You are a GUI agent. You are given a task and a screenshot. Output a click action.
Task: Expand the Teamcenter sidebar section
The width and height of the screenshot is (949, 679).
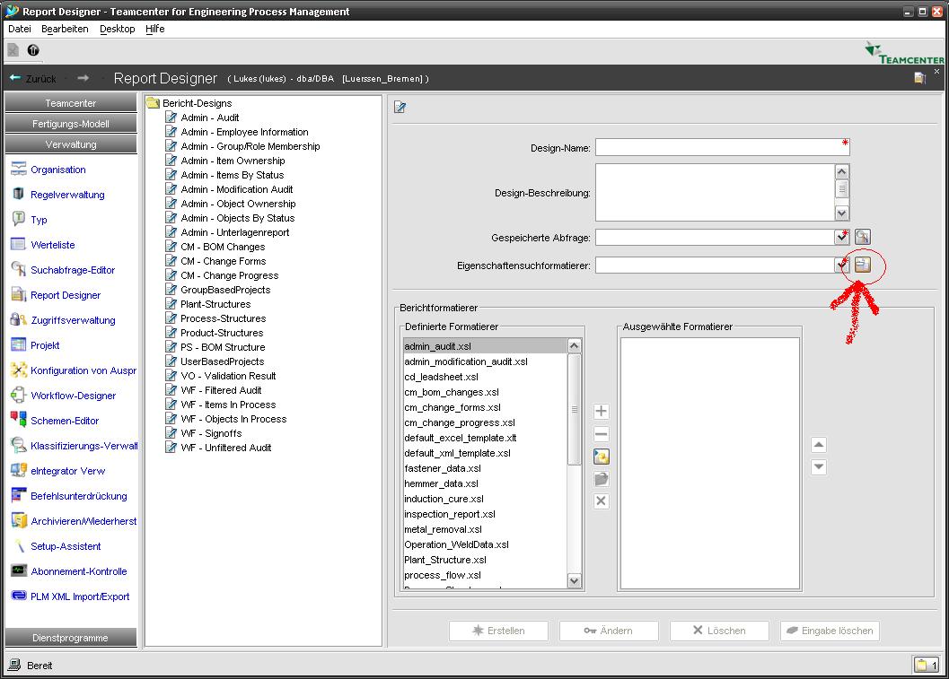pyautogui.click(x=71, y=103)
